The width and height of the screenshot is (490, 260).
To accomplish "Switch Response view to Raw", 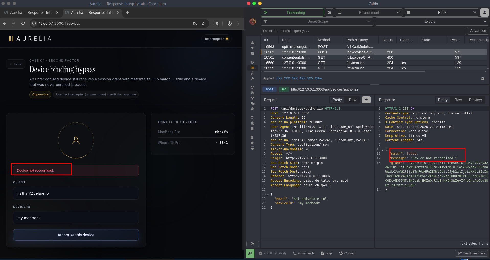I will click(458, 100).
